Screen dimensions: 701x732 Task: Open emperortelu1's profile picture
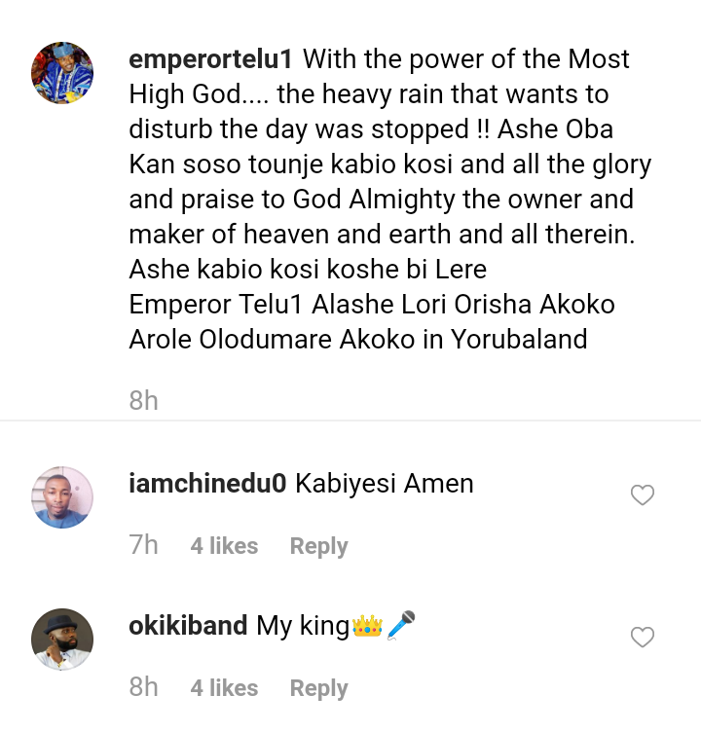point(62,73)
